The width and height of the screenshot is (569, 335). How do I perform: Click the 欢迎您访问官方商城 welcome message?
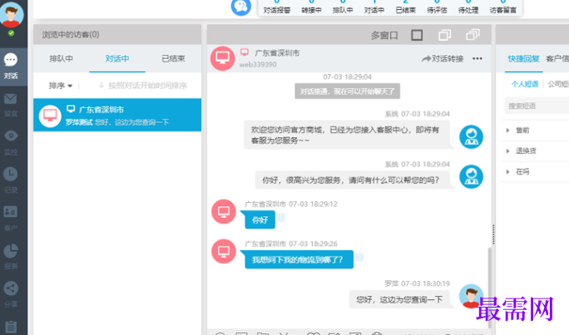(347, 135)
